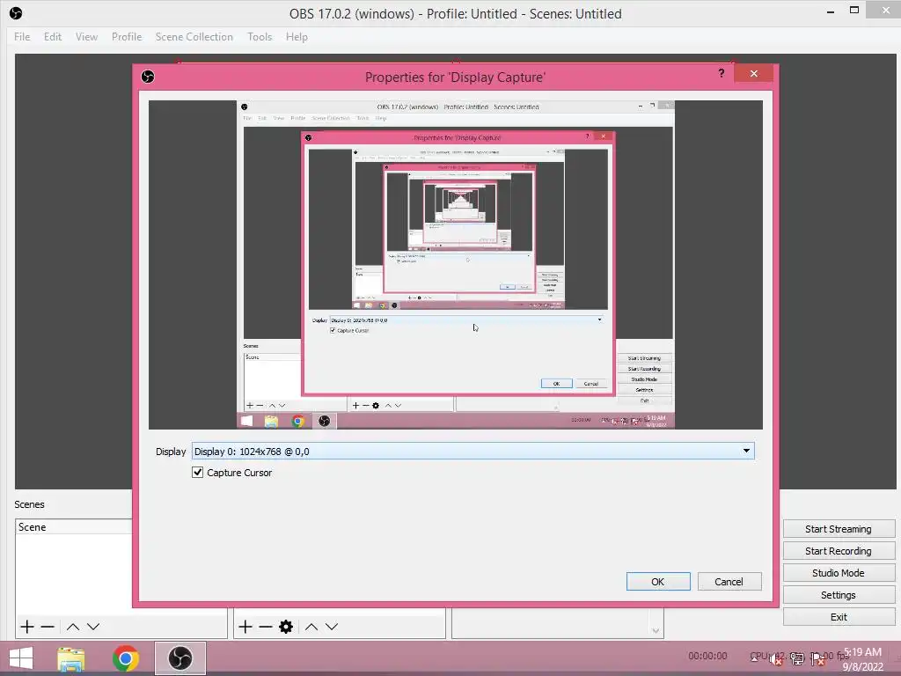
Task: Open the File menu
Action: tap(22, 37)
